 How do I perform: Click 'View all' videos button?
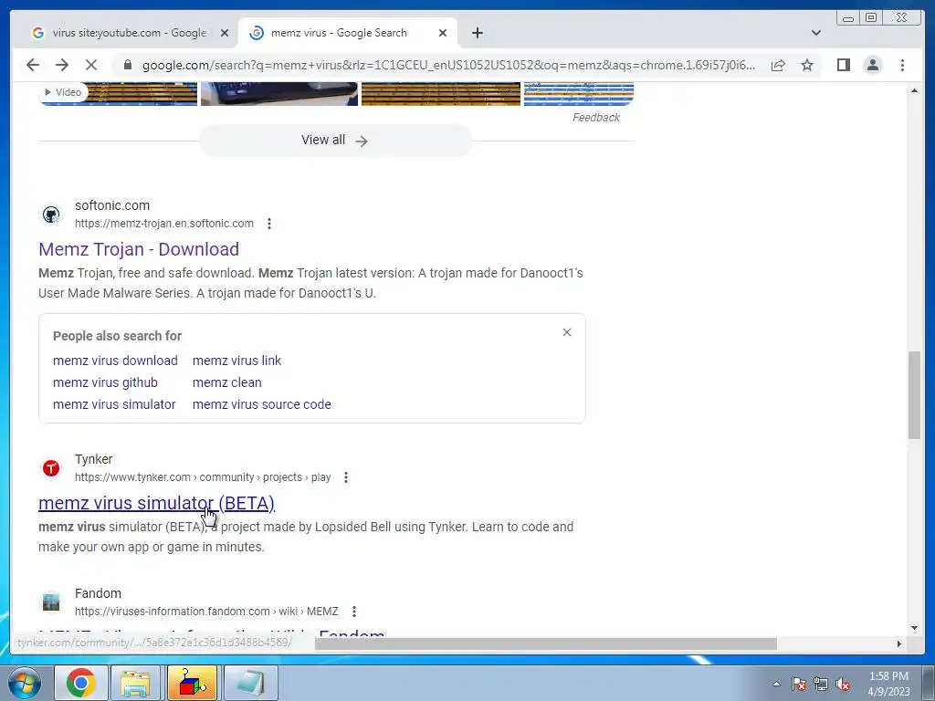335,140
